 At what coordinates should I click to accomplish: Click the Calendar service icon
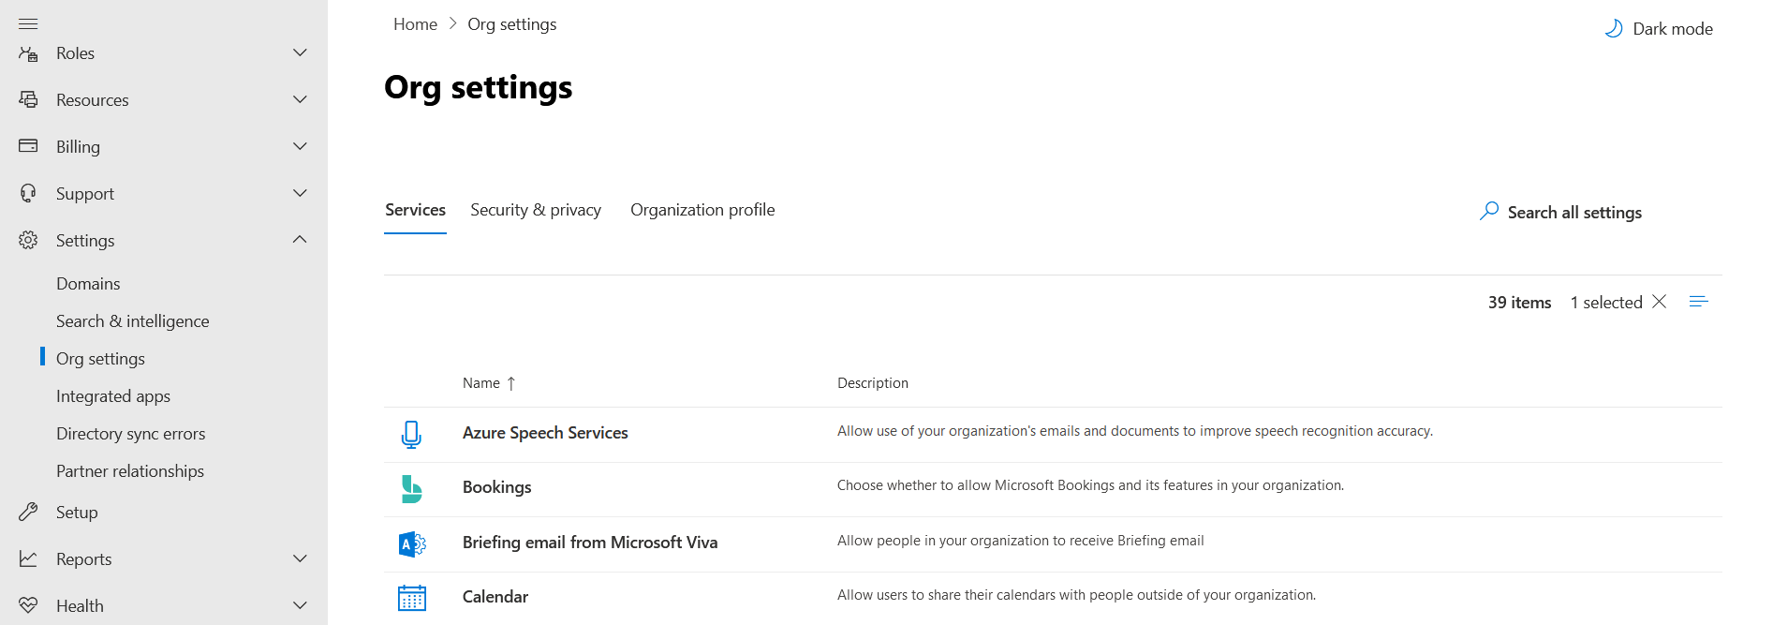point(412,598)
